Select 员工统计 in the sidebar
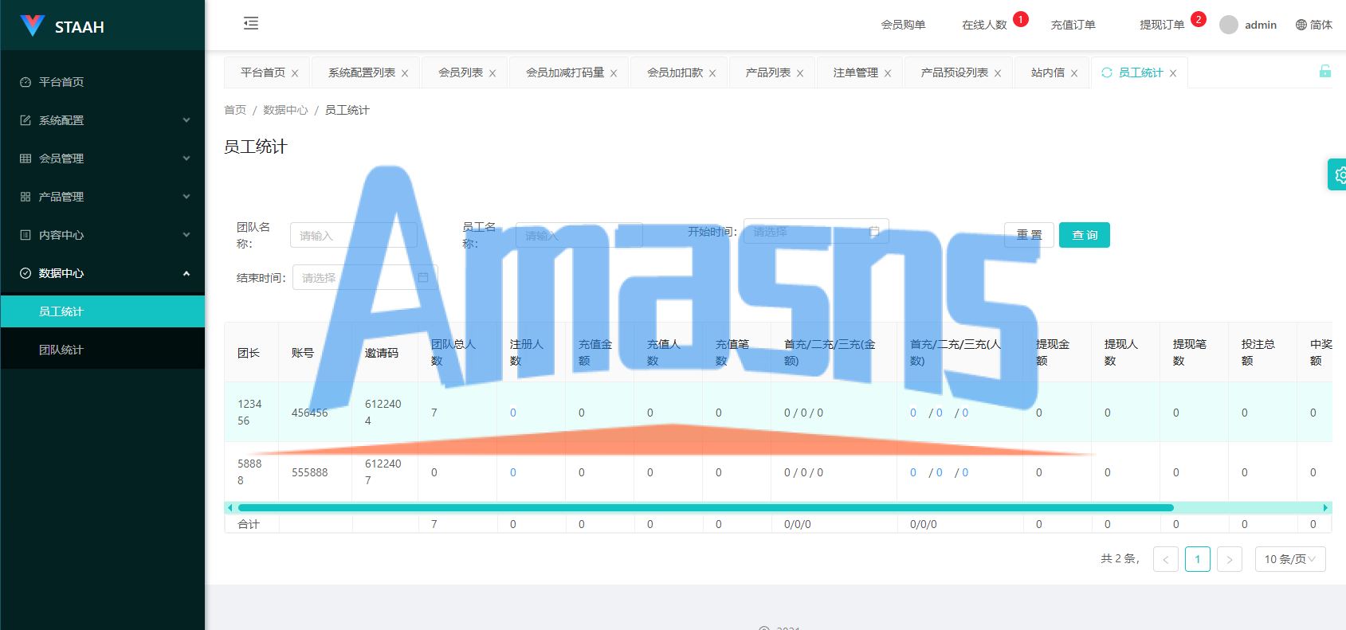This screenshot has width=1346, height=630. (103, 311)
